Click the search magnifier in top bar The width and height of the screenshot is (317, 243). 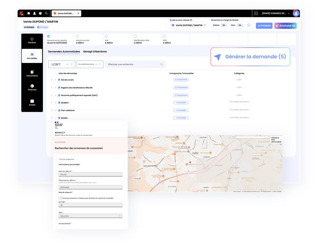click(46, 13)
